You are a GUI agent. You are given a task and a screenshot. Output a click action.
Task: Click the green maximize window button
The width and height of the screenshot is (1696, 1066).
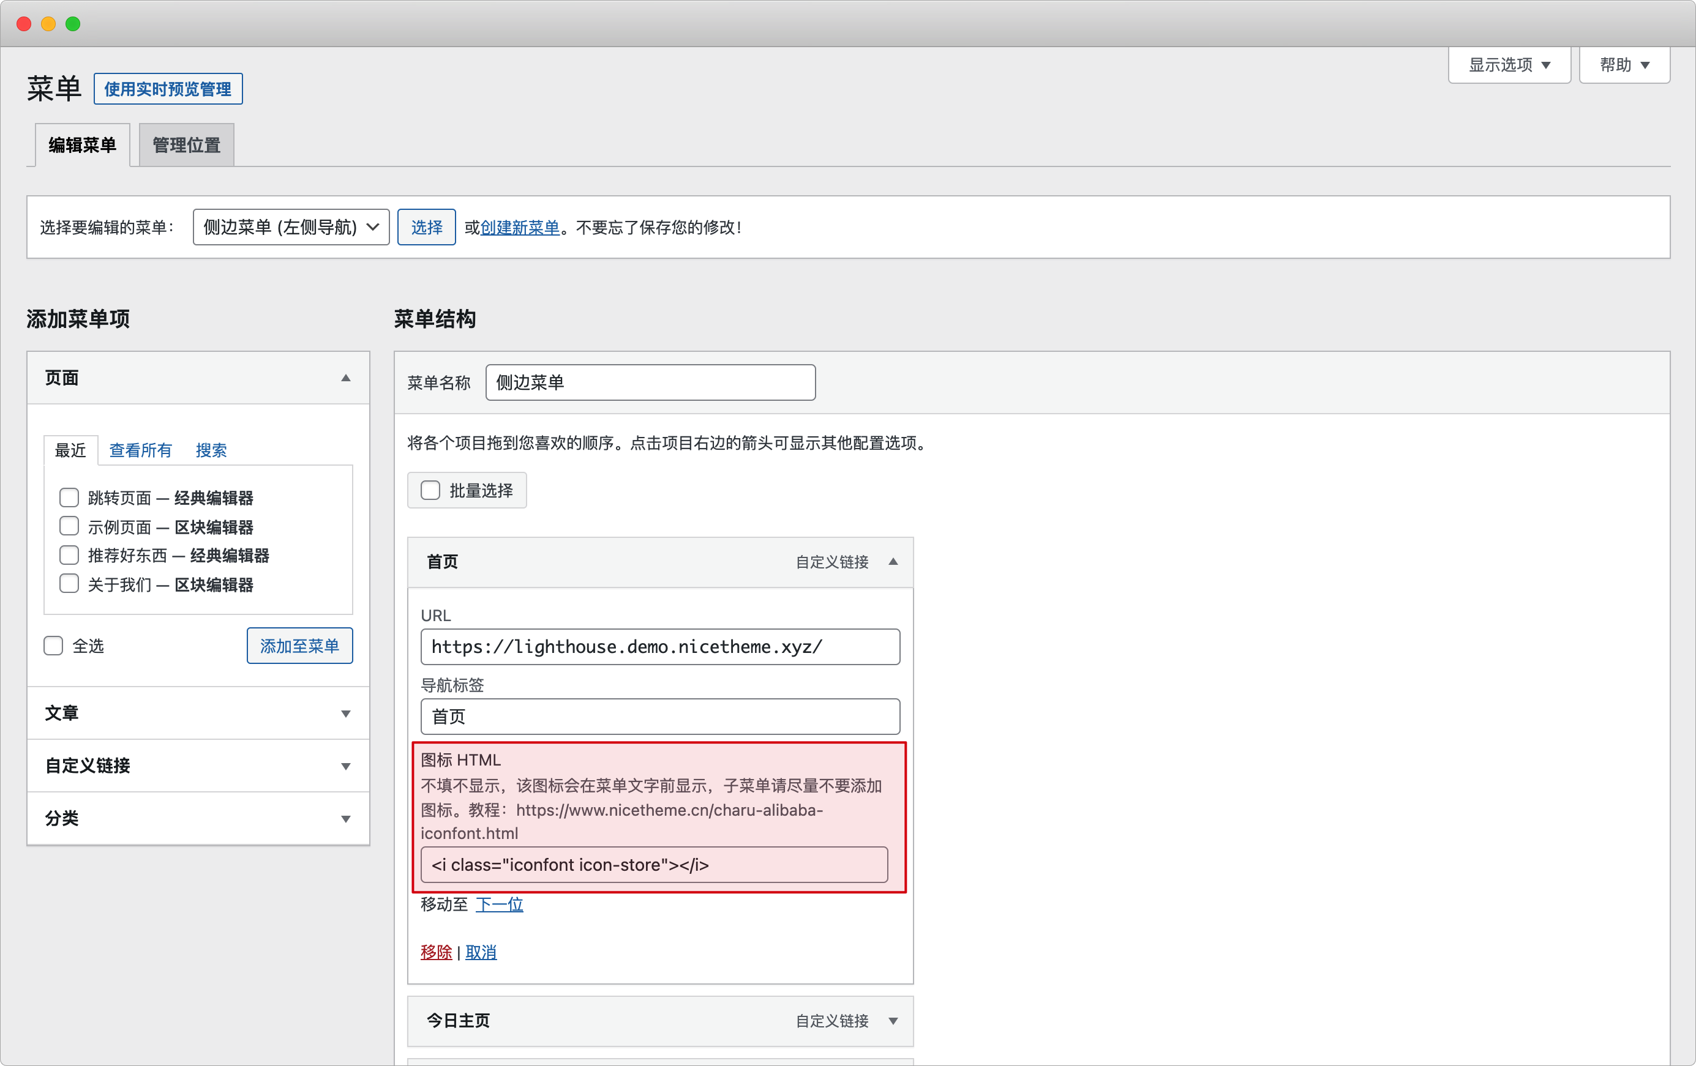click(x=73, y=24)
